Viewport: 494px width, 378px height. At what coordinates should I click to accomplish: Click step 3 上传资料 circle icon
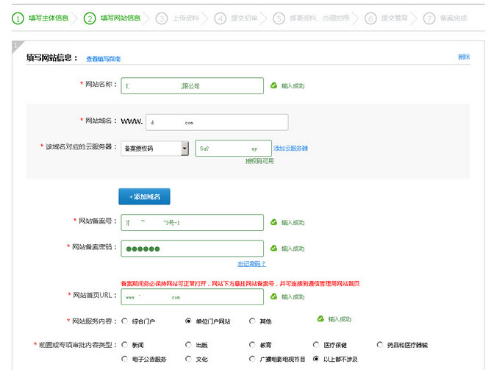click(162, 18)
